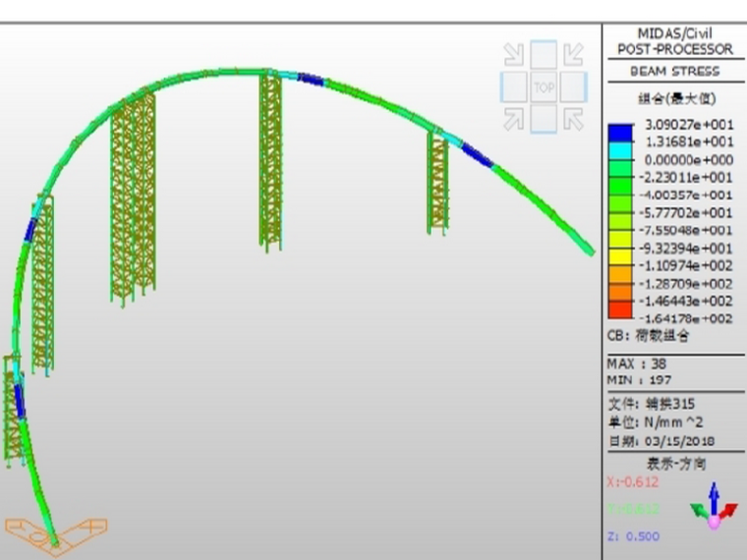Click the upper-left diagonal arrow of view navigator
The image size is (747, 560).
(x=514, y=55)
